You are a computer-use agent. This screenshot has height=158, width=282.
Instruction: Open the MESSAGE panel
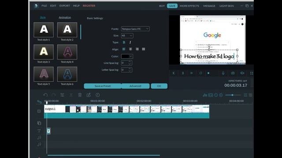tap(209, 6)
